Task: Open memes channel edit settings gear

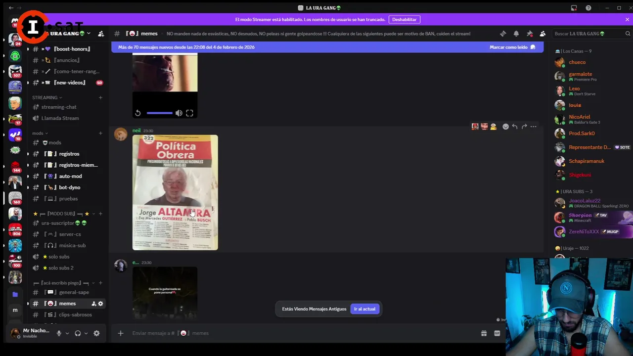Action: coord(100,304)
